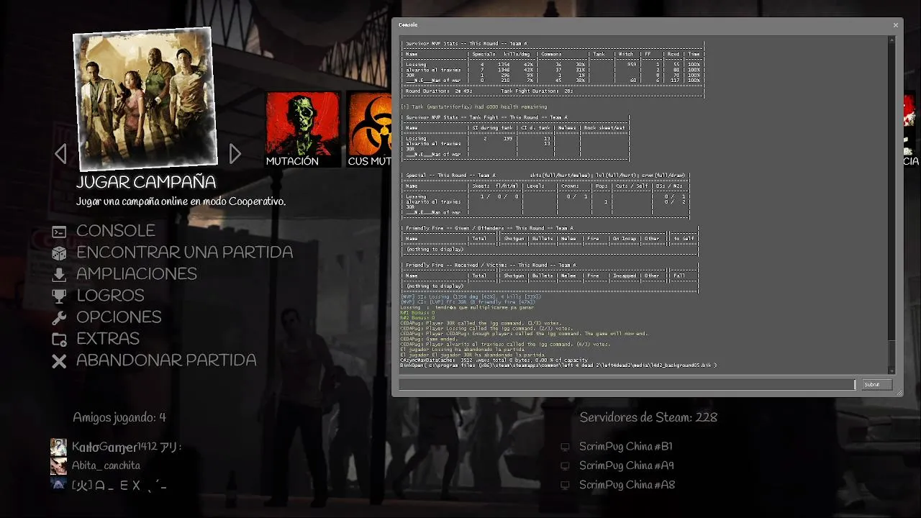Click the dice icon beside ENCONTRAR UNA PARTIDA

[59, 253]
